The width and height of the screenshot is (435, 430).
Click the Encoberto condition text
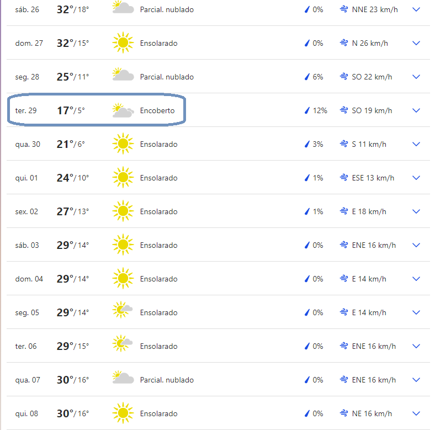tap(157, 110)
